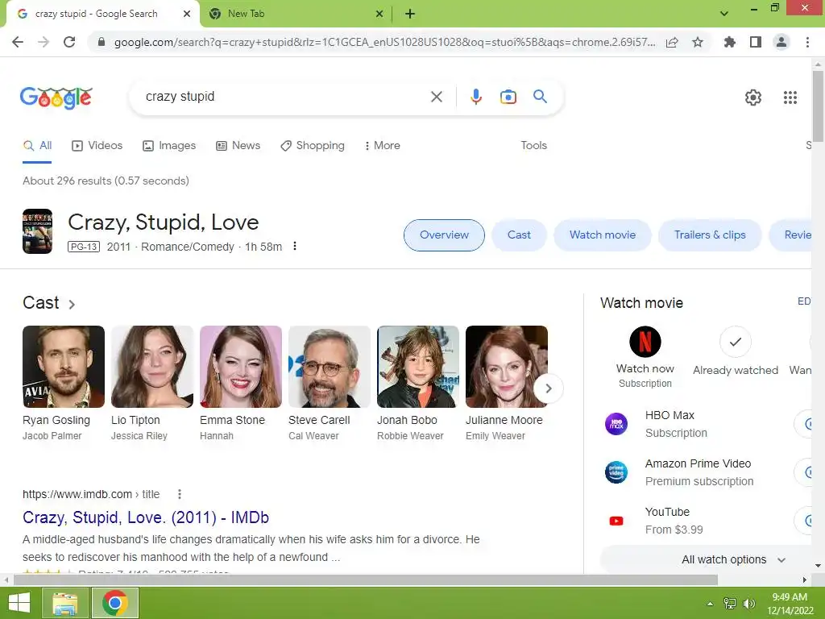Show hidden system tray icons

point(711,604)
